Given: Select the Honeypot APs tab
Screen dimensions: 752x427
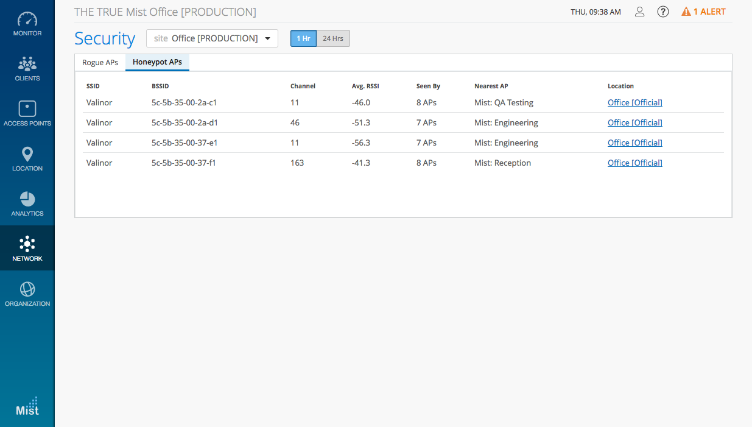Looking at the screenshot, I should coord(157,62).
